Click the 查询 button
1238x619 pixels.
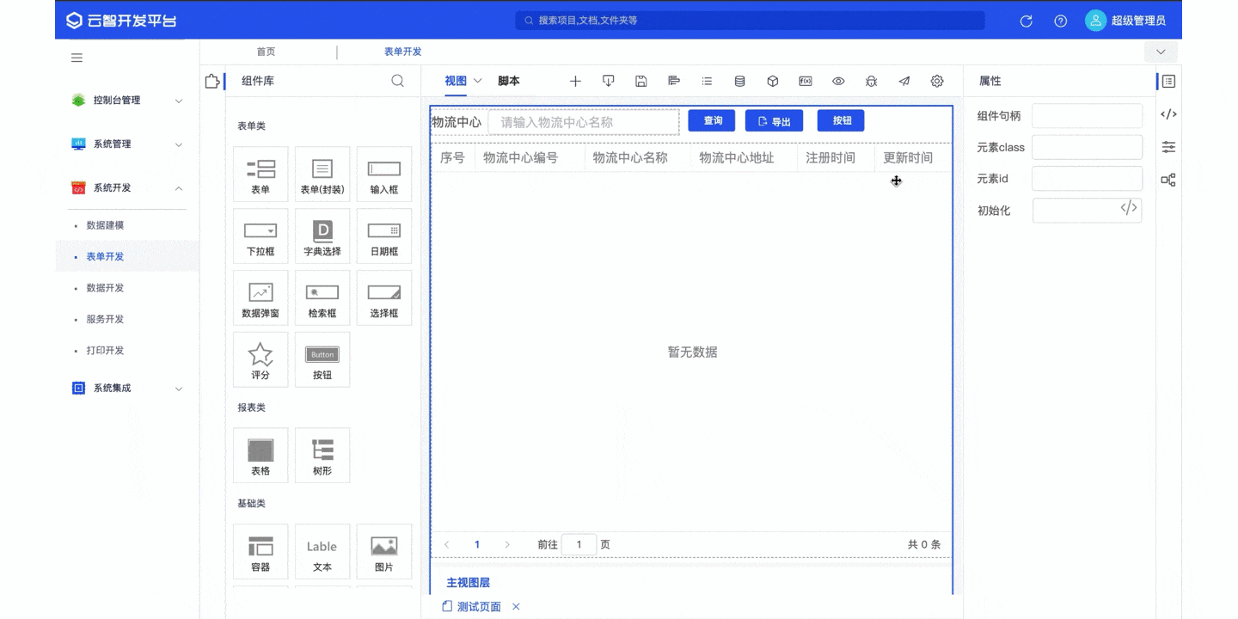click(712, 120)
